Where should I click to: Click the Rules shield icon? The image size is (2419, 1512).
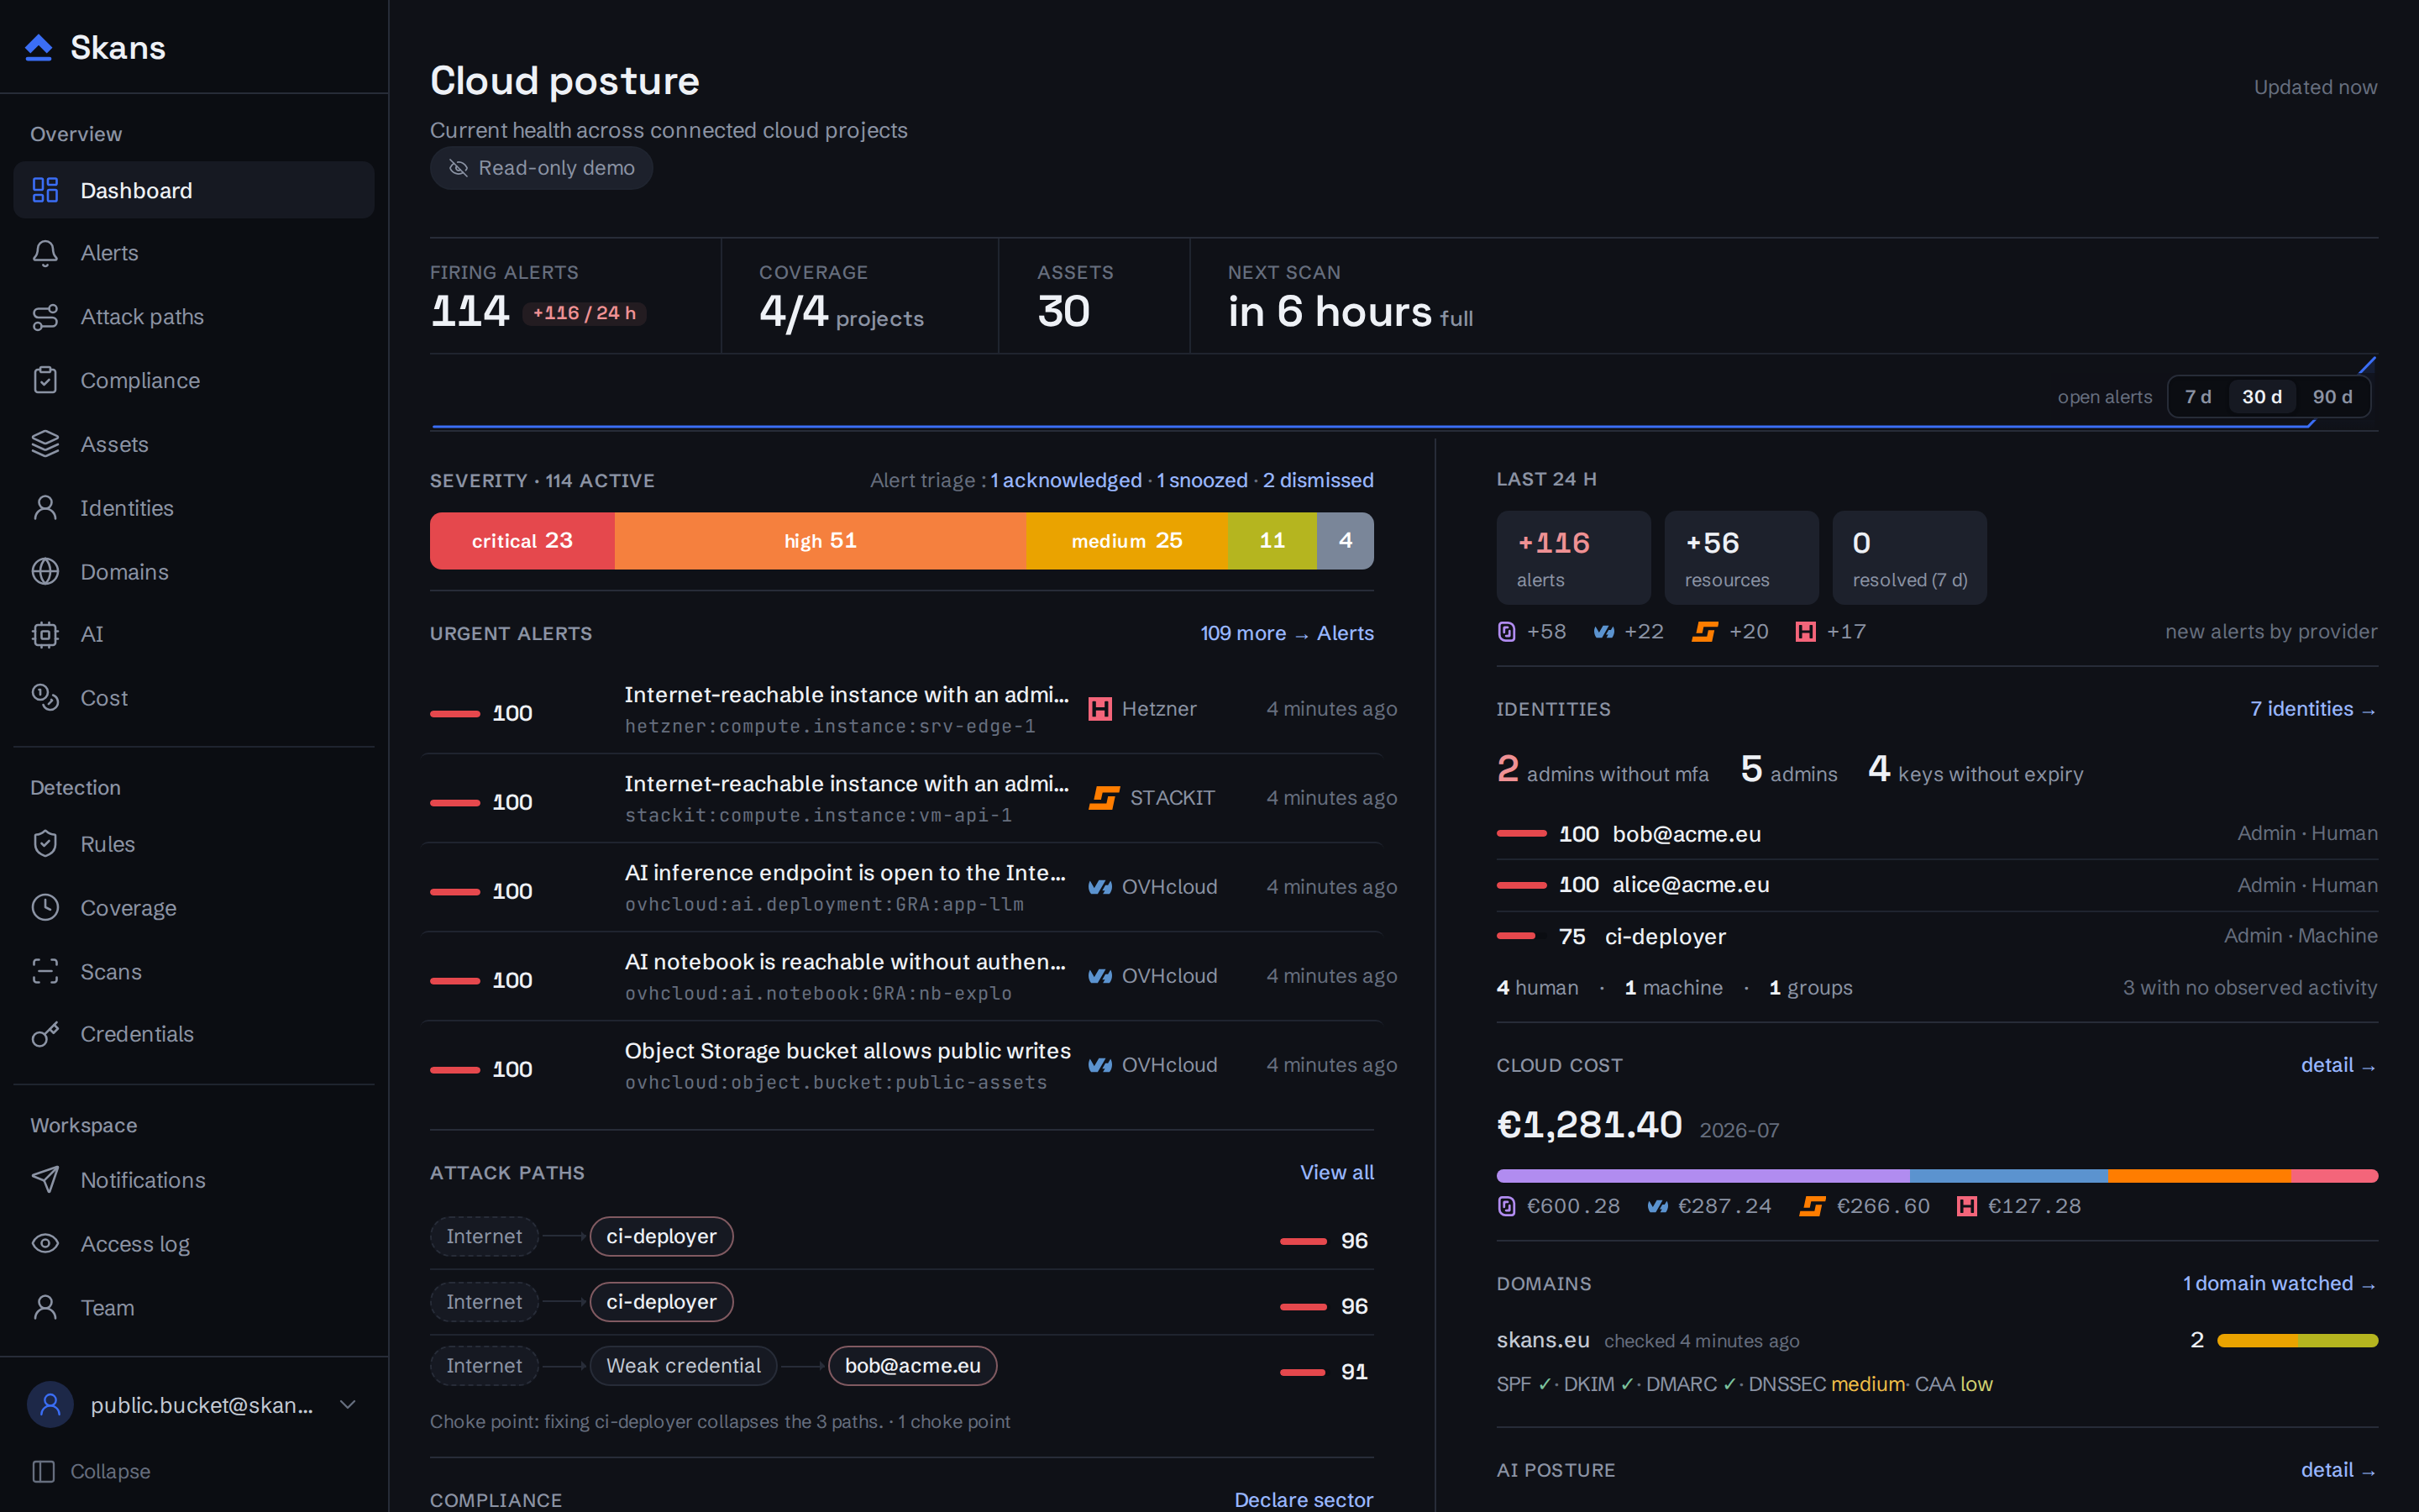45,844
